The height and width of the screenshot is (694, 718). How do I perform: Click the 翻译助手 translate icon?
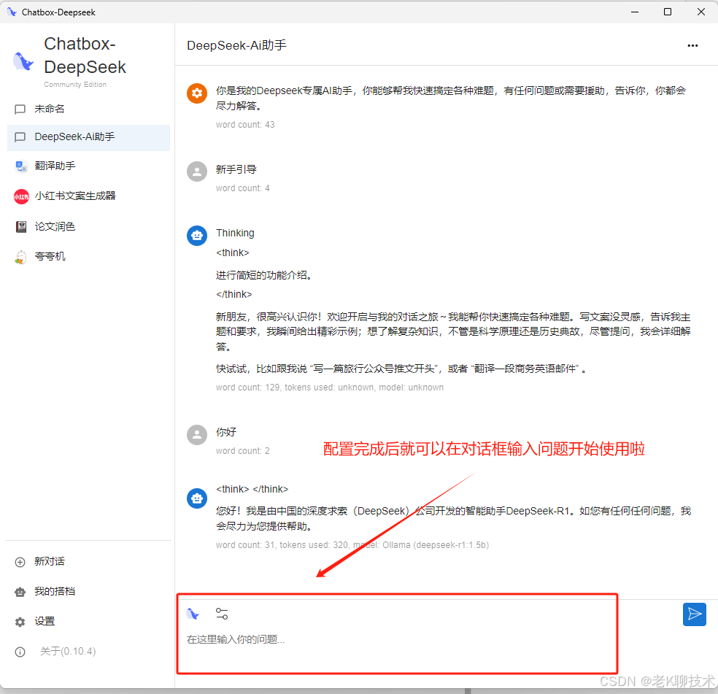(20, 166)
